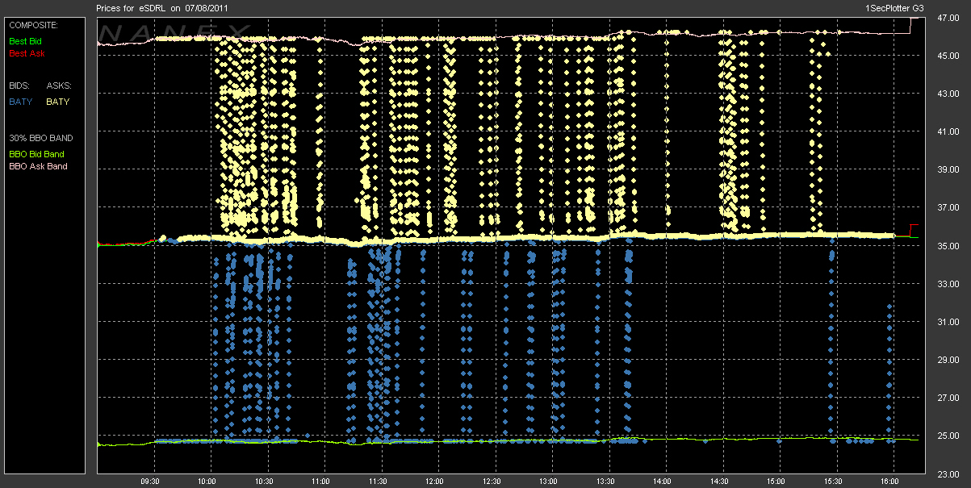Screen dimensions: 971x488
Task: Select the 11:30 time axis label
Action: tap(378, 482)
